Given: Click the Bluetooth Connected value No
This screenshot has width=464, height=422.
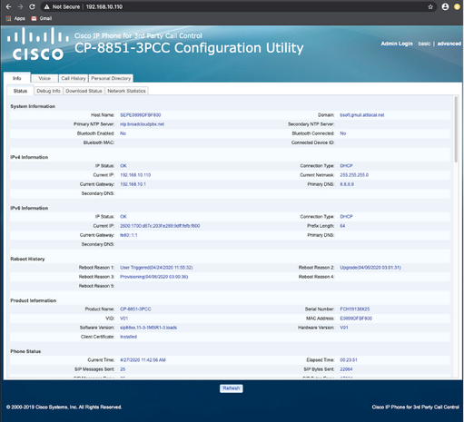Looking at the screenshot, I should coord(343,133).
